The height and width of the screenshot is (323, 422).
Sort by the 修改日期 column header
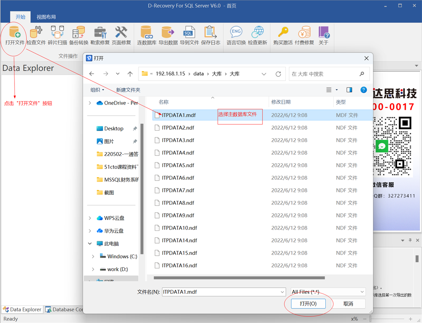(x=281, y=102)
